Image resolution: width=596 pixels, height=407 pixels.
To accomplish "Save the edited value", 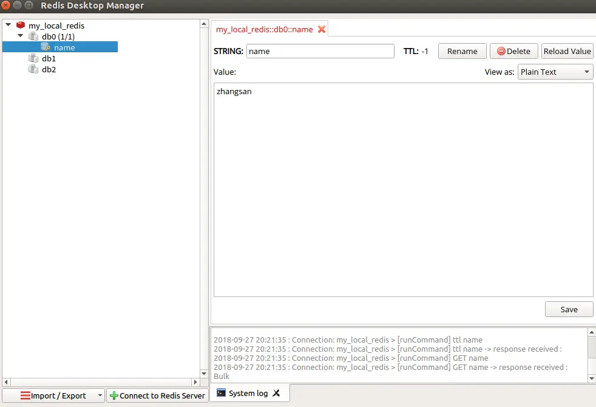I will coord(569,309).
